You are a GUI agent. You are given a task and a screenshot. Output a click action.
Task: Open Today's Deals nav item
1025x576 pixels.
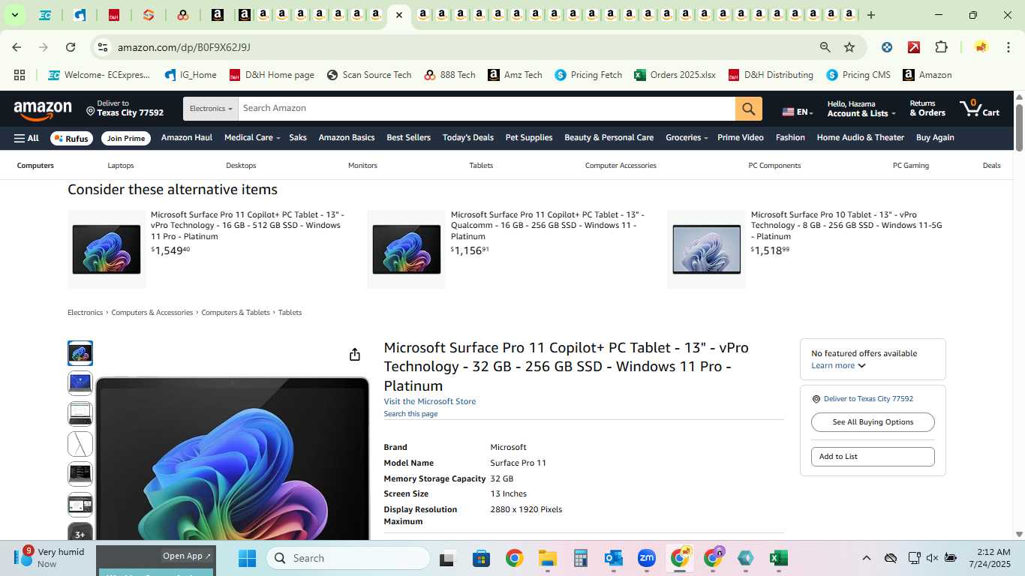tap(468, 138)
